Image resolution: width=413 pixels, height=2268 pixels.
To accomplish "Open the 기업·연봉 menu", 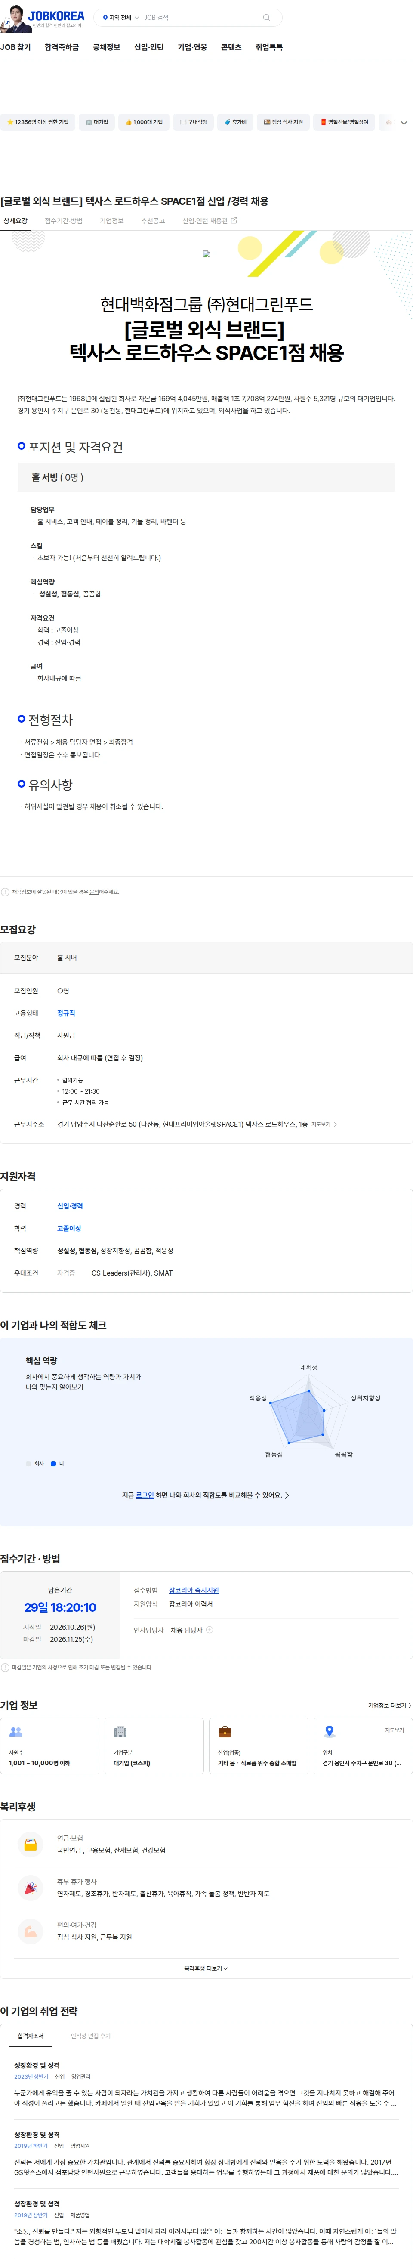I will [x=192, y=47].
